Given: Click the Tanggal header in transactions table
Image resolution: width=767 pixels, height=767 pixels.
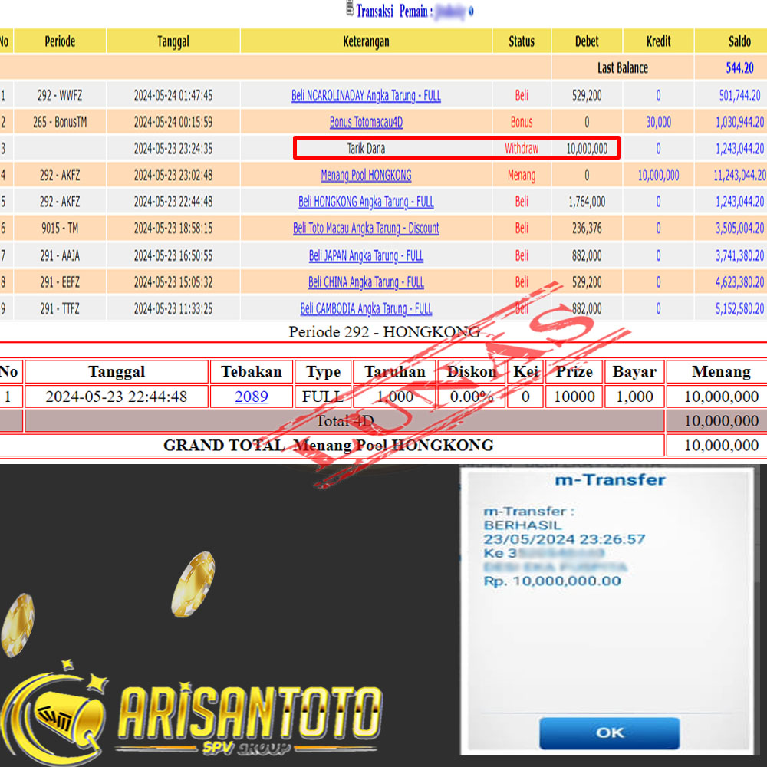Looking at the screenshot, I should point(173,41).
